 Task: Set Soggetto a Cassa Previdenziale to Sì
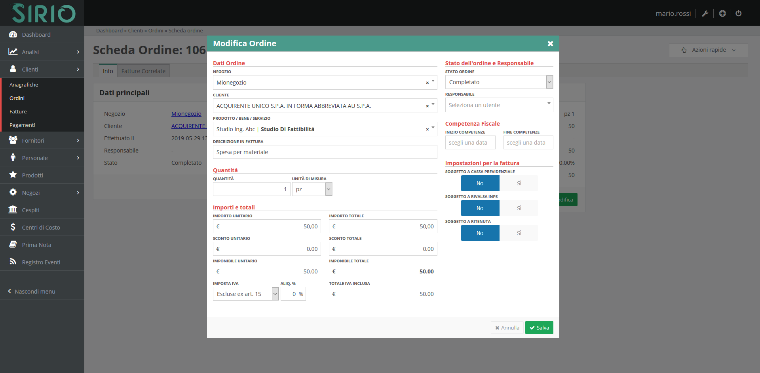click(x=519, y=183)
